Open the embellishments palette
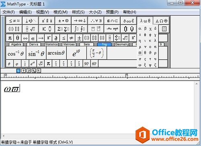 tap(47, 21)
